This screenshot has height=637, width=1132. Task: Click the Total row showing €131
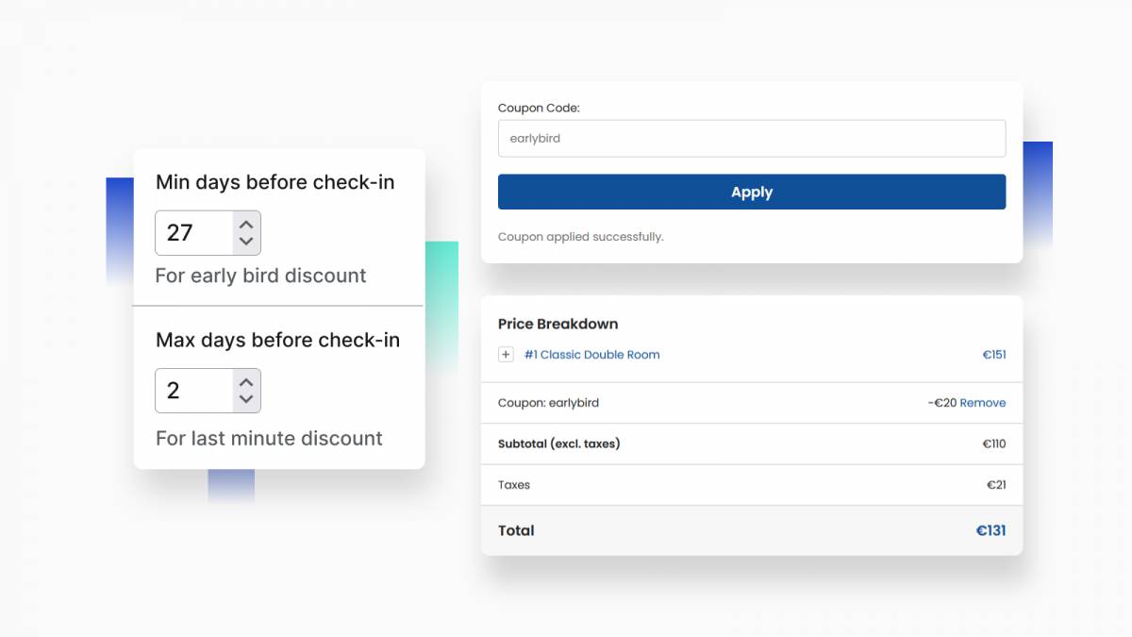[751, 530]
